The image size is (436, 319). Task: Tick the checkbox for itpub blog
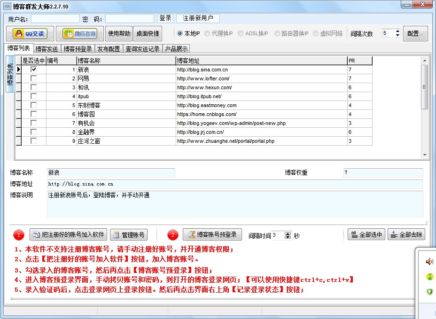pos(34,96)
